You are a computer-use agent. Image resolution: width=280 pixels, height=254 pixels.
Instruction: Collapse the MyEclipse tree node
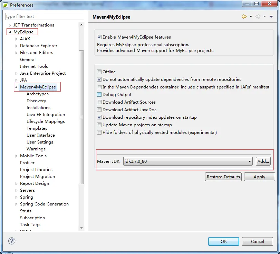(x=10, y=32)
